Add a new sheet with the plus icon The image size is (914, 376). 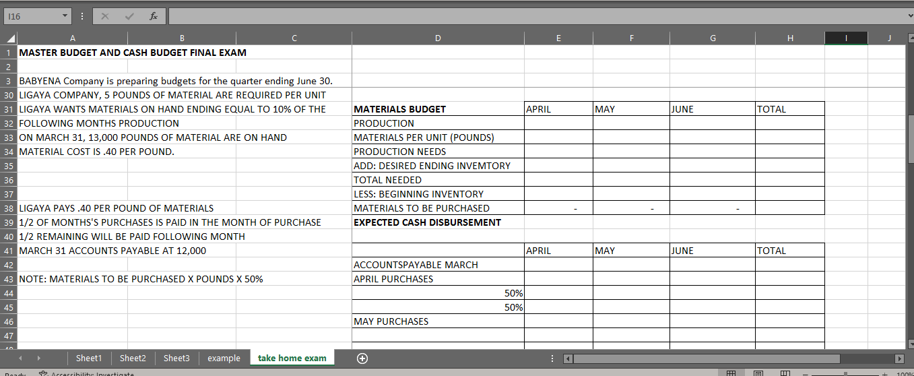[362, 358]
